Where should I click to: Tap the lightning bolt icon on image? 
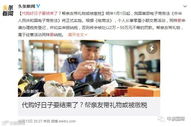point(152,48)
